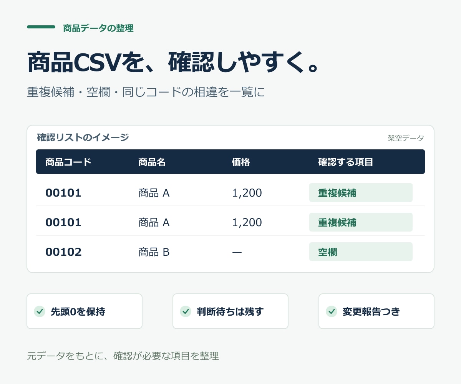Click the headline 商品CSVを、確認しやすく。

tap(173, 62)
